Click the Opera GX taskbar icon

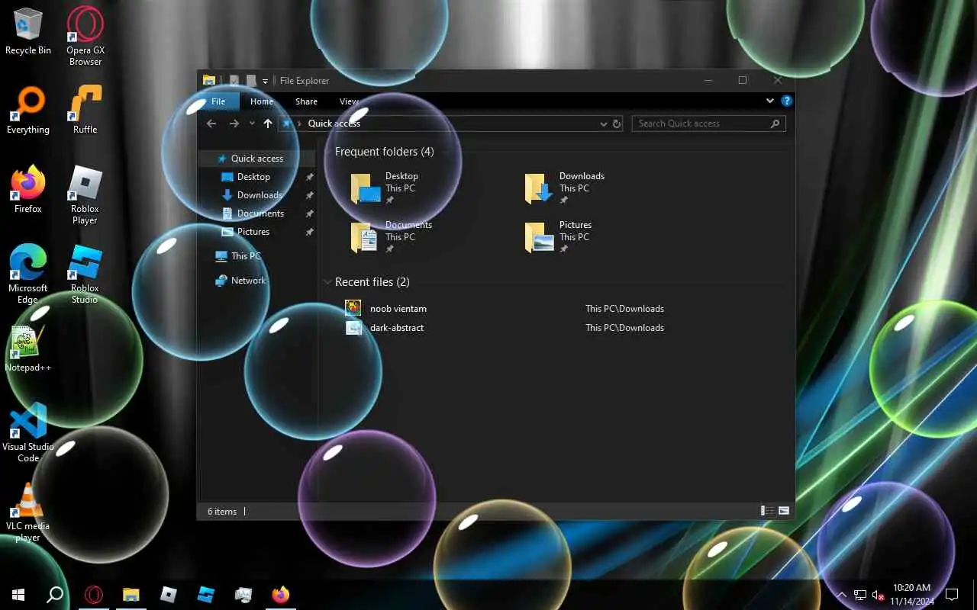click(x=94, y=595)
